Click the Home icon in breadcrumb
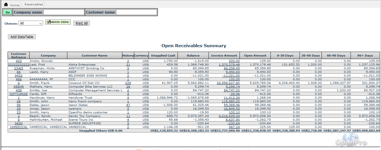 6,5
